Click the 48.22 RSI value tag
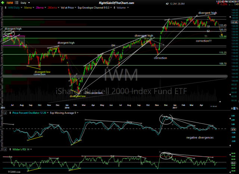Viewport: 239px width, 174px height. click(233, 162)
